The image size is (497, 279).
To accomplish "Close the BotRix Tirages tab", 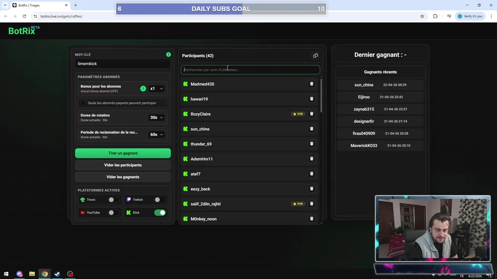I will 66,5.
